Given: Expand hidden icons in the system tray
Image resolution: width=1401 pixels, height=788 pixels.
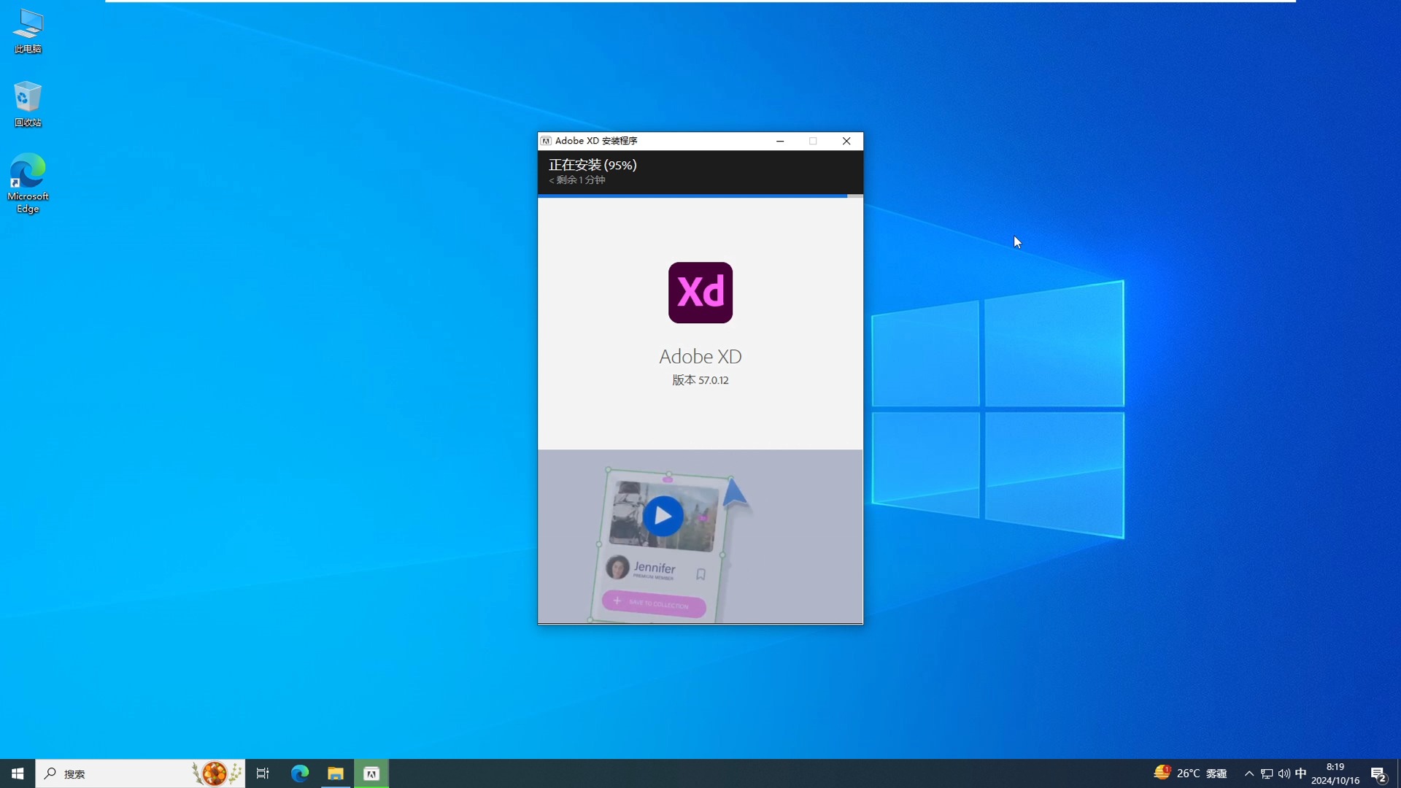Looking at the screenshot, I should pyautogui.click(x=1248, y=773).
